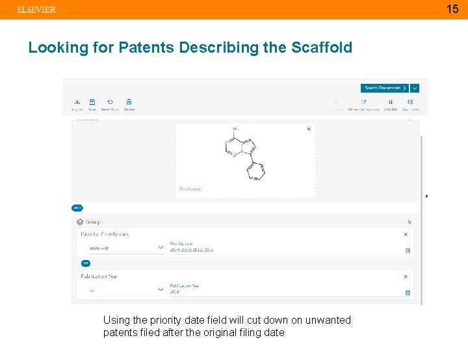Expand the 'starts with' operator dropdown

click(x=161, y=248)
